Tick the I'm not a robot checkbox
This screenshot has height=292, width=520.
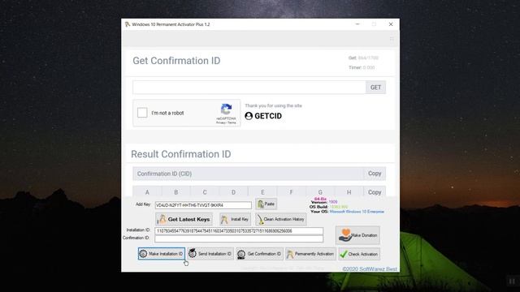click(142, 113)
